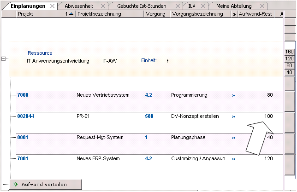The width and height of the screenshot is (297, 192).
Task: Click the double-arrow icon in Programmierung row
Action: click(233, 95)
